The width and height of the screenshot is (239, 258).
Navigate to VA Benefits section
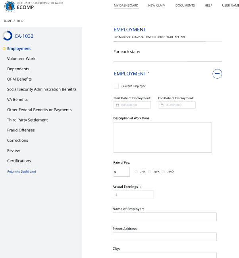(x=17, y=100)
